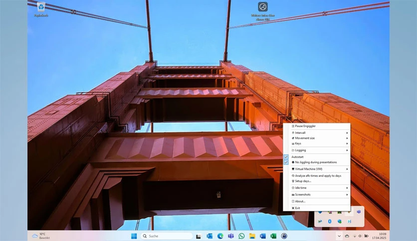Open the Windows Start menu
417x241 pixels.
pyautogui.click(x=134, y=236)
